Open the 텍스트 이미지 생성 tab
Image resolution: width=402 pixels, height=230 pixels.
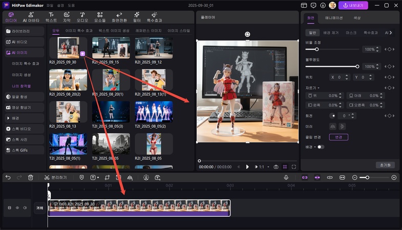(x=114, y=31)
